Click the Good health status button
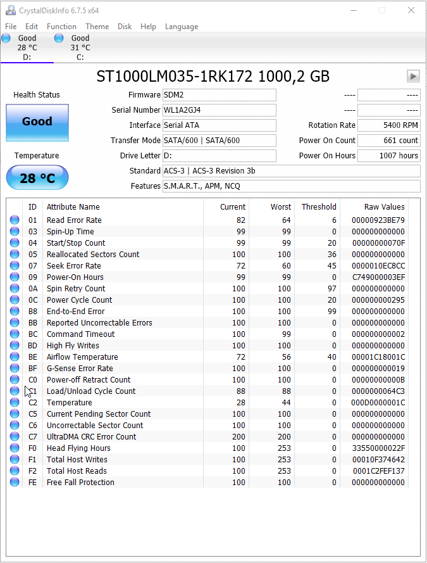The width and height of the screenshot is (427, 563). (x=37, y=122)
